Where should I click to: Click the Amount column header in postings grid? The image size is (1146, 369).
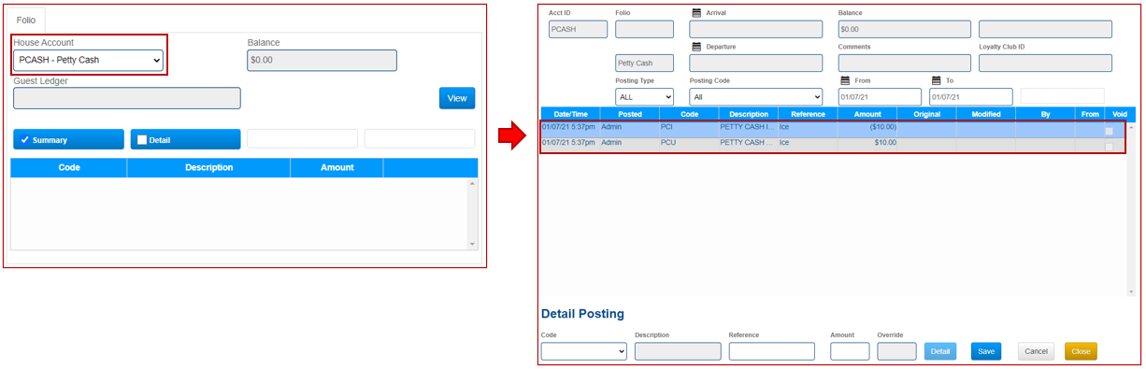click(867, 114)
